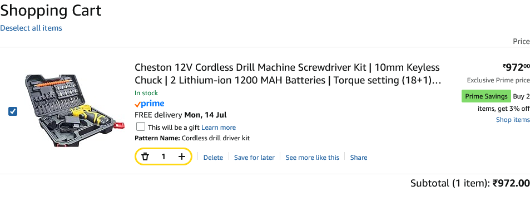Click the Delete link for the drill
This screenshot has width=530, height=201.
(x=214, y=158)
